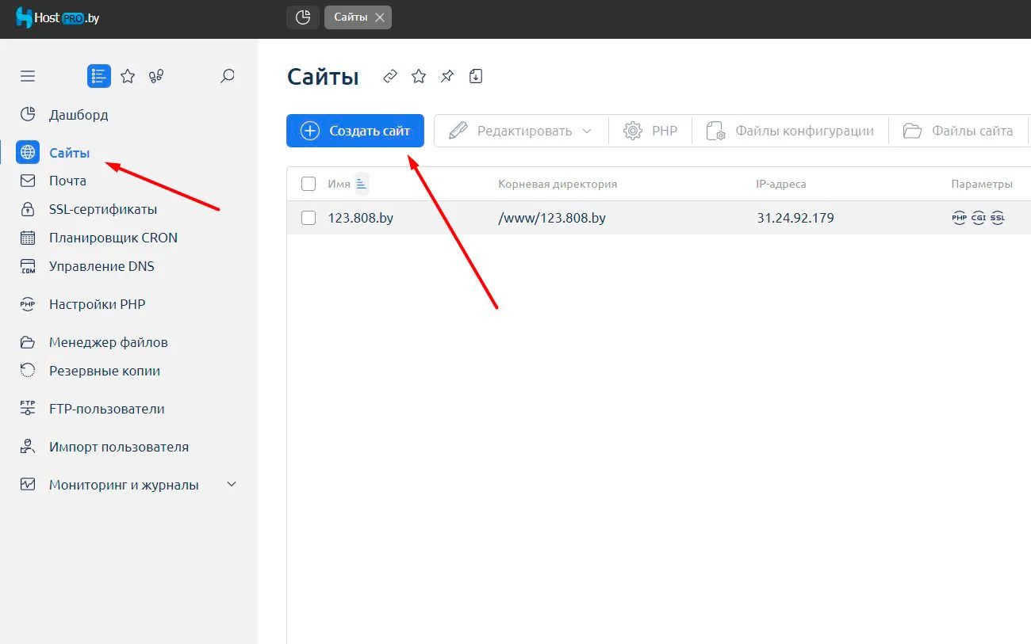Select checkbox for 123.808.by row

[309, 218]
